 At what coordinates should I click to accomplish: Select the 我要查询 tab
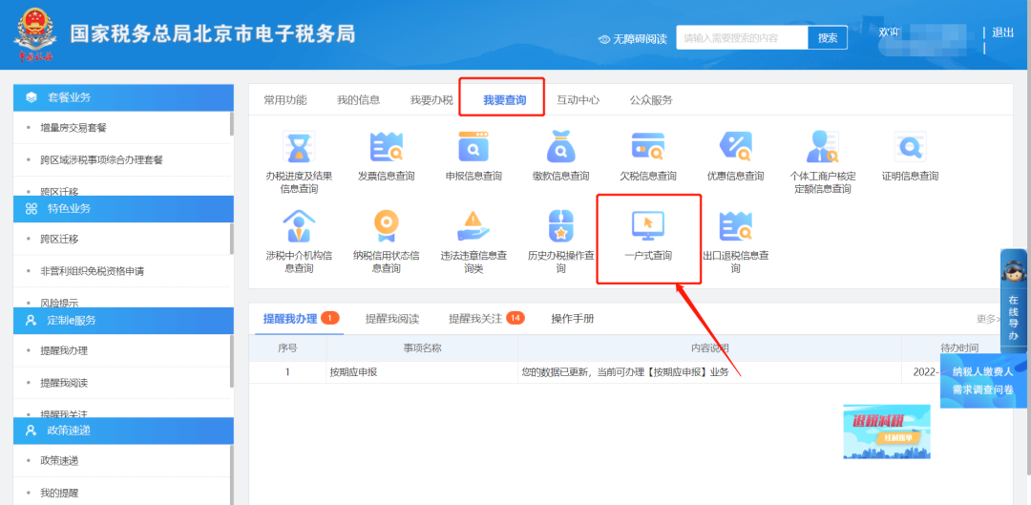click(x=504, y=100)
